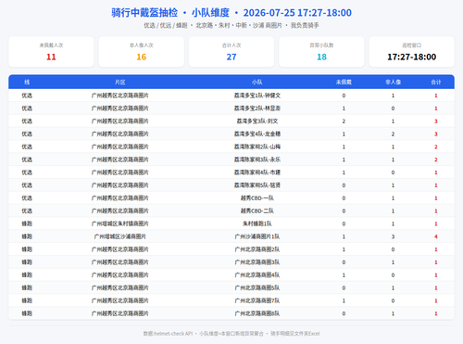The width and height of the screenshot is (463, 344).
Task: Click the 线 cell in the 越秀CBD-一队 row
Action: click(27, 198)
